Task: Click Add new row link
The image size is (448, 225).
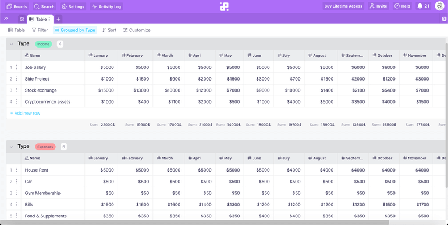Action: (26, 113)
